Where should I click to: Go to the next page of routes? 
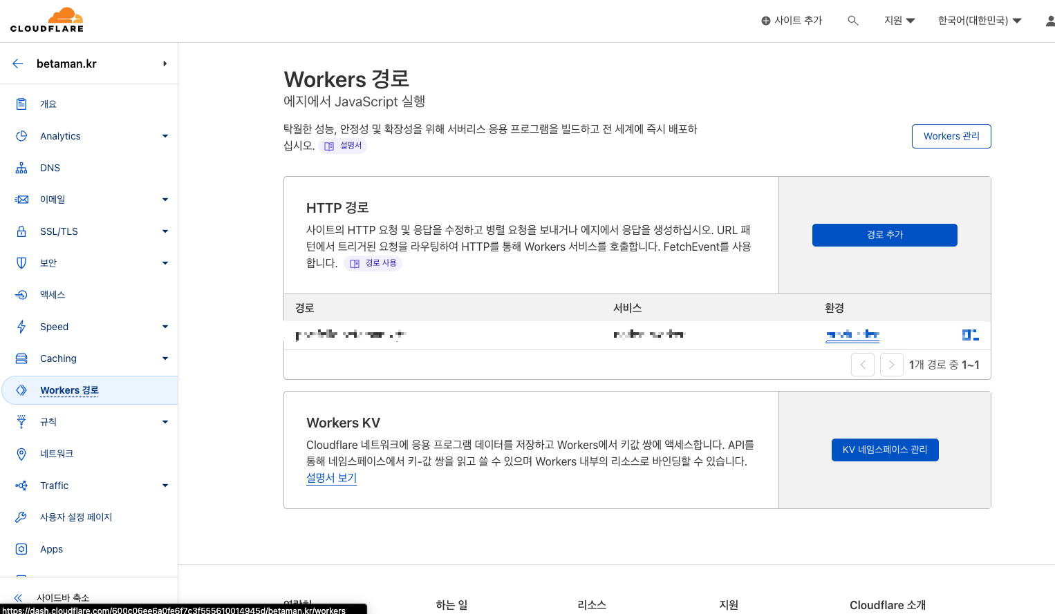click(892, 365)
